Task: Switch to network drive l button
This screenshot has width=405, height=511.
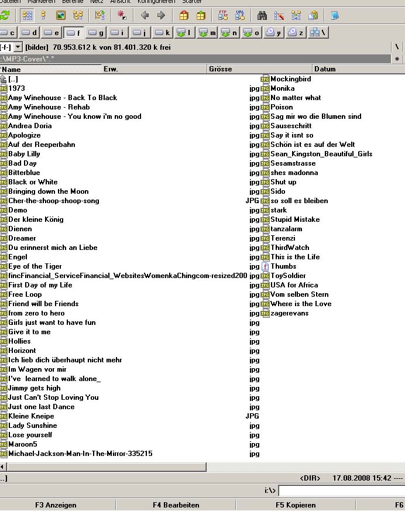Action: [184, 33]
